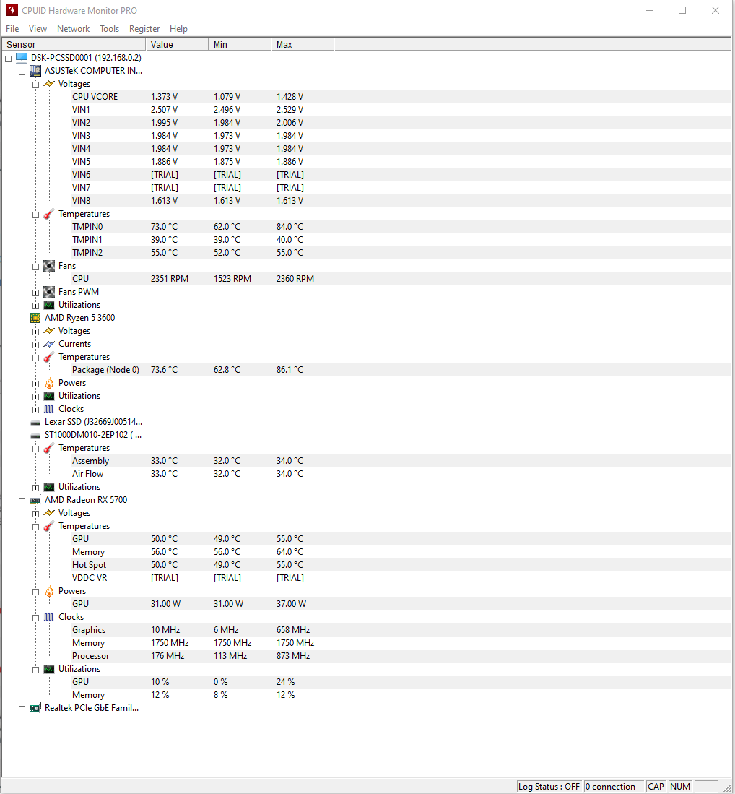Viewport: 735px width, 794px height.
Task: Click flame icon beside Radeon Powers
Action: pos(49,591)
